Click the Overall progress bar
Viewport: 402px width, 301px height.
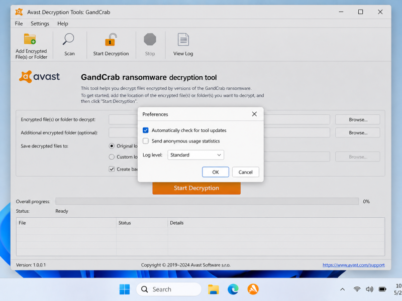[x=207, y=201]
